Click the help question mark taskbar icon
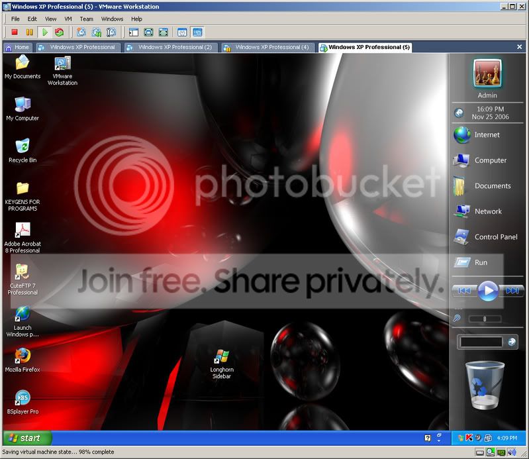 (x=428, y=438)
